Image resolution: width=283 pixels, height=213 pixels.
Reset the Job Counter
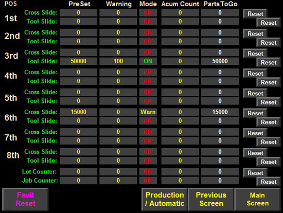(x=269, y=182)
